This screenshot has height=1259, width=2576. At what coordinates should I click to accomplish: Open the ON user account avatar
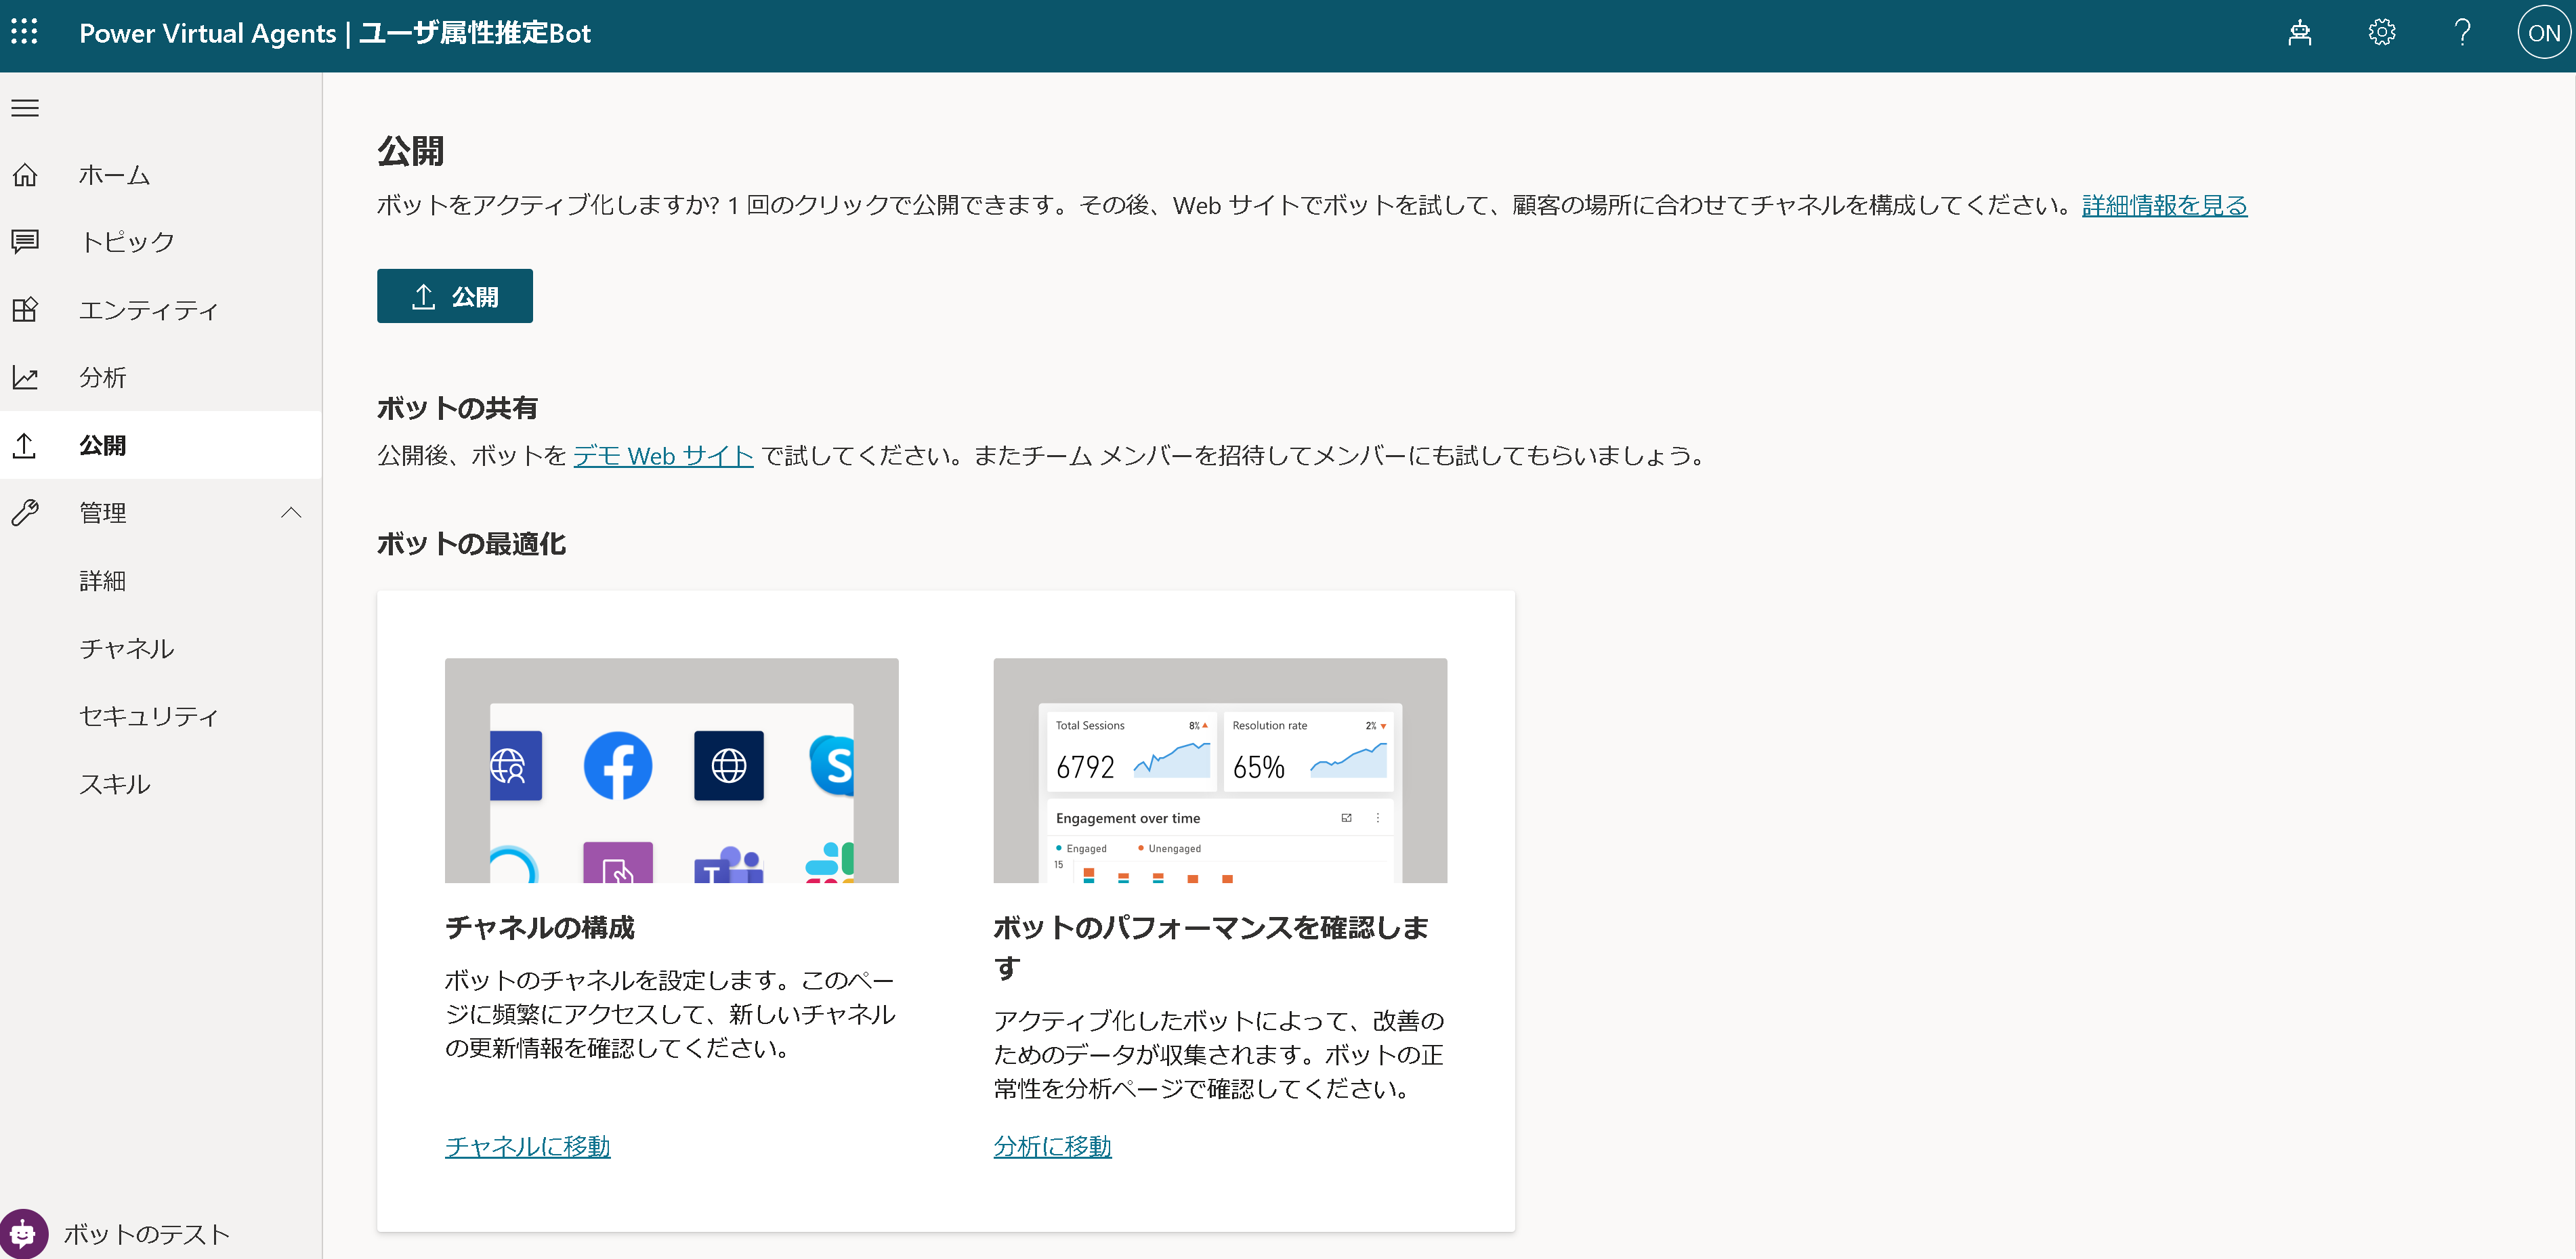(x=2543, y=33)
